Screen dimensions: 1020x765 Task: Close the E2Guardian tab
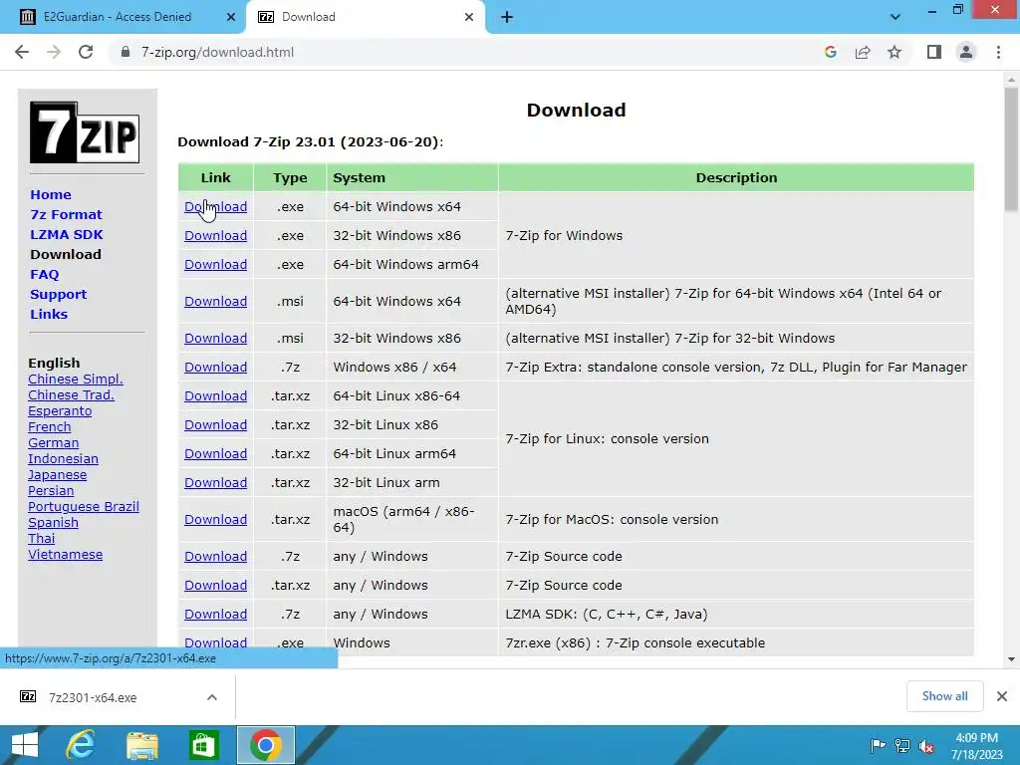(x=231, y=17)
